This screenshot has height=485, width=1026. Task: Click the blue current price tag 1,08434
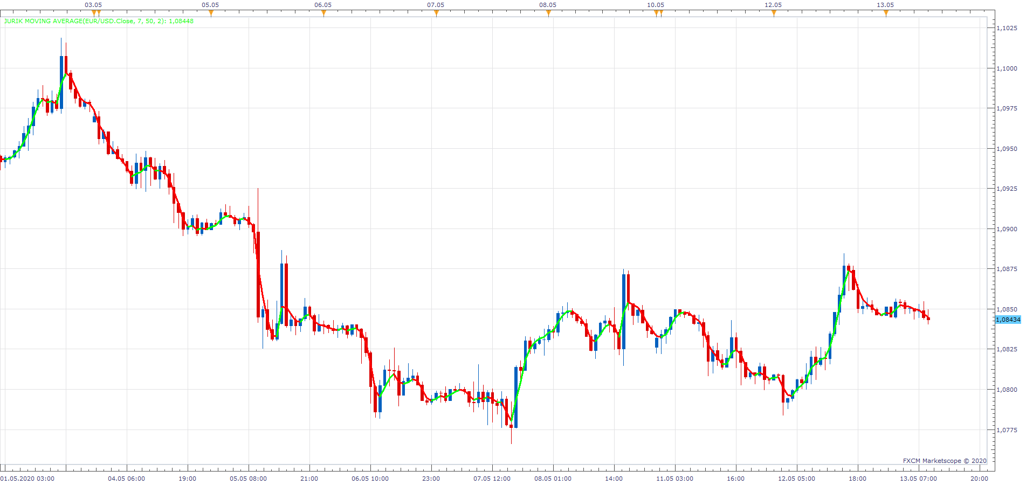pos(1008,320)
